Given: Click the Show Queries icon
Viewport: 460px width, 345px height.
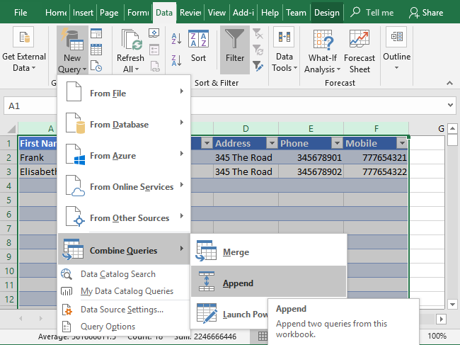Looking at the screenshot, I should (96, 34).
